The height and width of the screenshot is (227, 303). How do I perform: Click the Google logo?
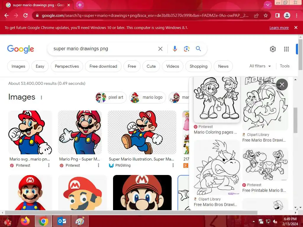(x=20, y=49)
